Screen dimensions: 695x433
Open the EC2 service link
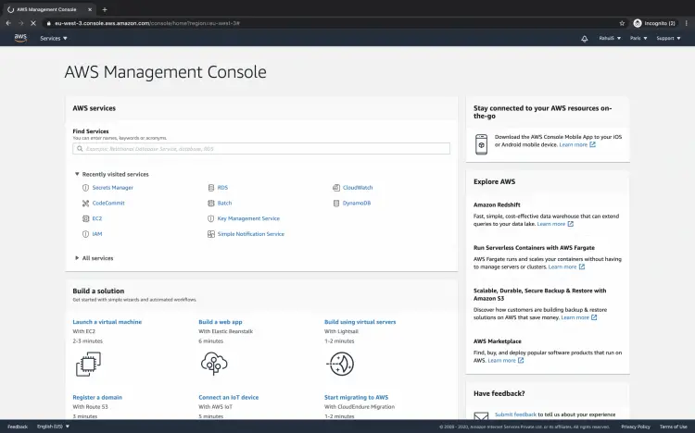tap(97, 218)
